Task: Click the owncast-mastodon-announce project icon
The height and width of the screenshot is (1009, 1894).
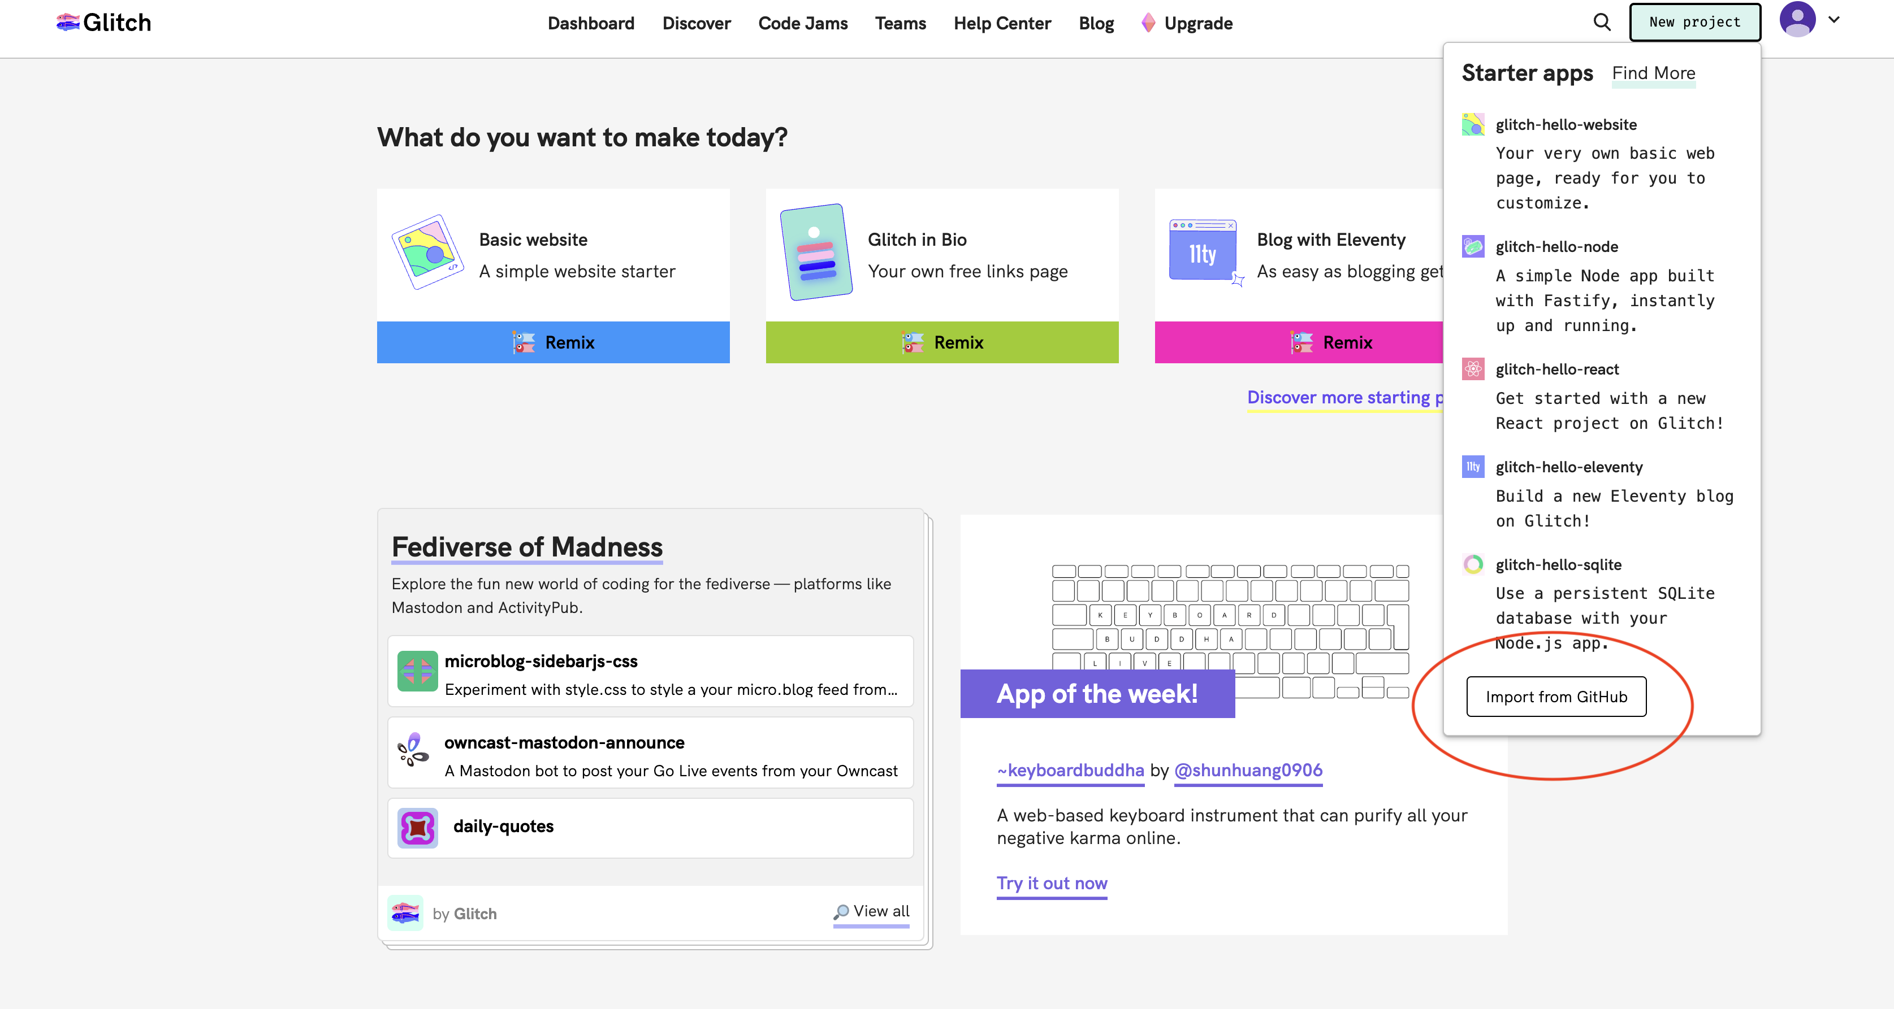Action: [x=414, y=751]
